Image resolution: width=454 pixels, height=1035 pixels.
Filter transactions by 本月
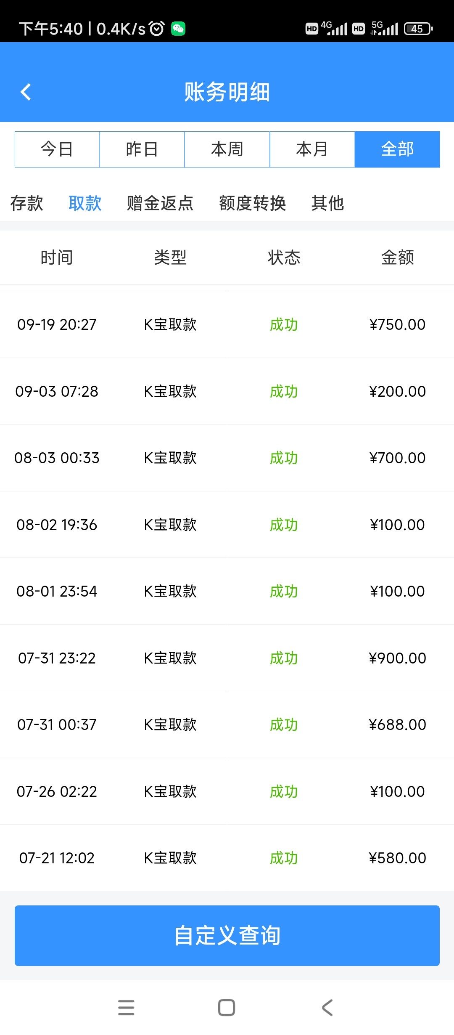click(x=312, y=149)
